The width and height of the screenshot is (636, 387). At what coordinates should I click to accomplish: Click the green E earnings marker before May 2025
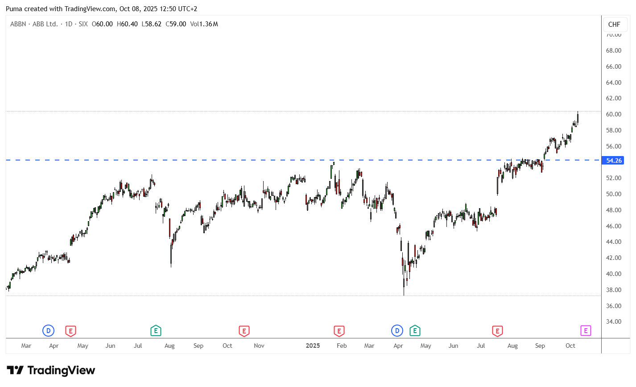click(415, 331)
